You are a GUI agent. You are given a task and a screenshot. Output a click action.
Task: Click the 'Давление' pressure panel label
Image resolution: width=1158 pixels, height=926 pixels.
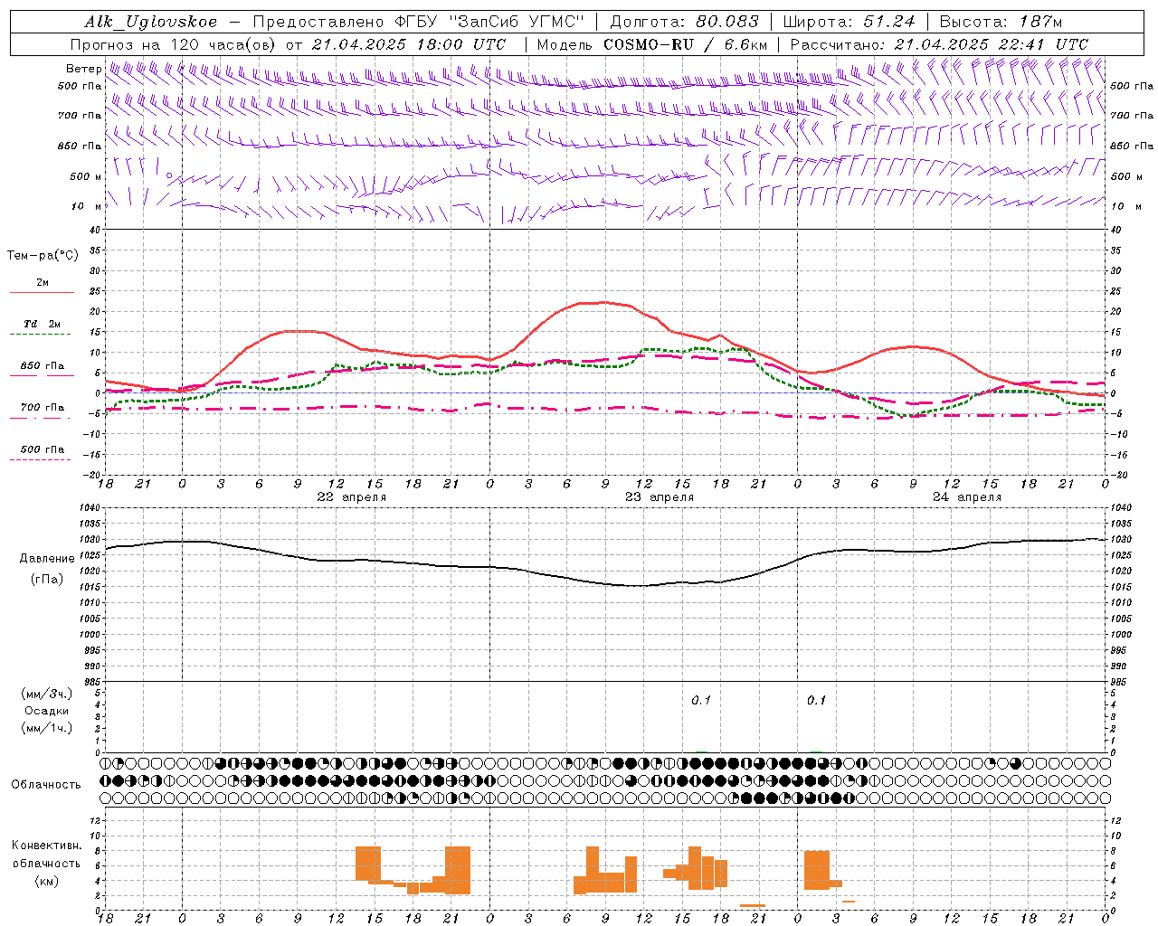click(47, 559)
